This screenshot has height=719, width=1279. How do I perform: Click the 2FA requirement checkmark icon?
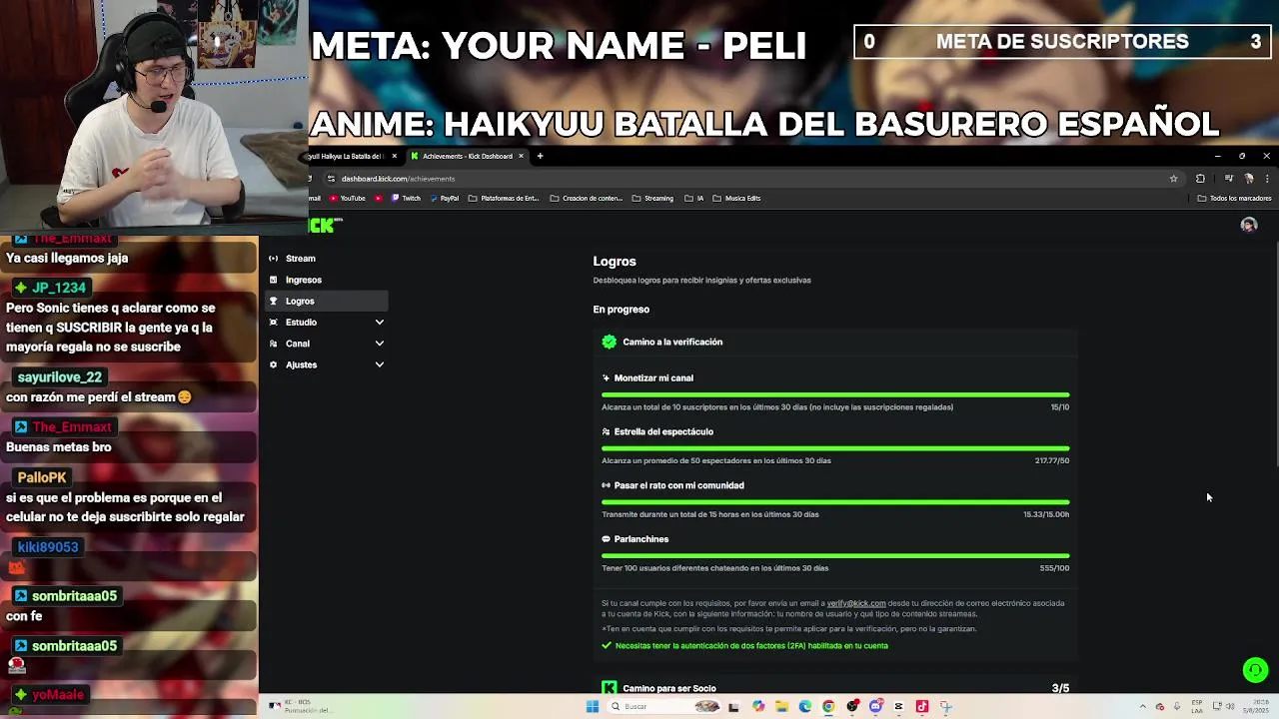coord(607,646)
